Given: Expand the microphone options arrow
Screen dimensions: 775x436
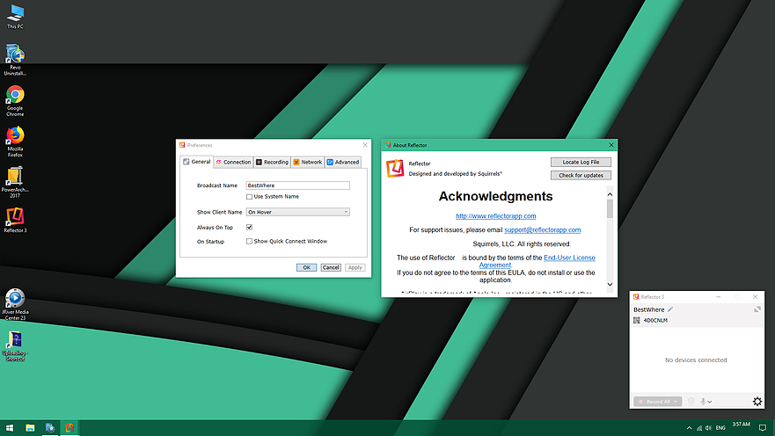Looking at the screenshot, I should [x=710, y=402].
